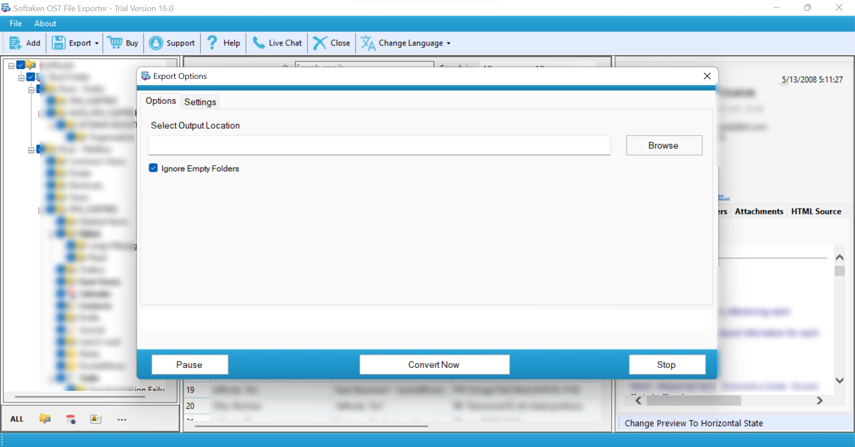
Task: Select the ALL filter at bottom left
Action: pyautogui.click(x=17, y=419)
